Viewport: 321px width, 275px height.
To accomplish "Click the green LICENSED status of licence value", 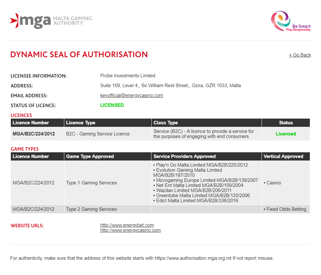I will (112, 105).
